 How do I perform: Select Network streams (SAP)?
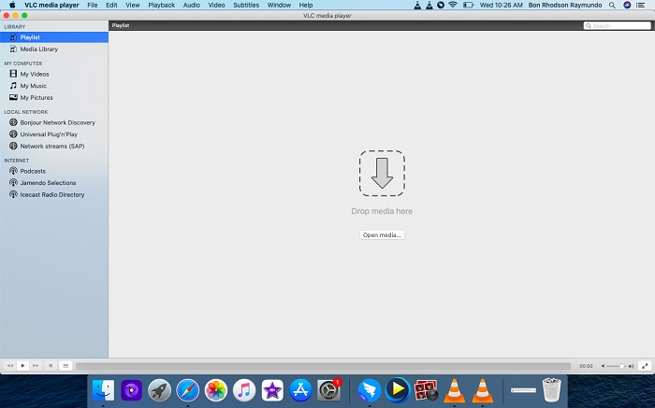[54, 146]
